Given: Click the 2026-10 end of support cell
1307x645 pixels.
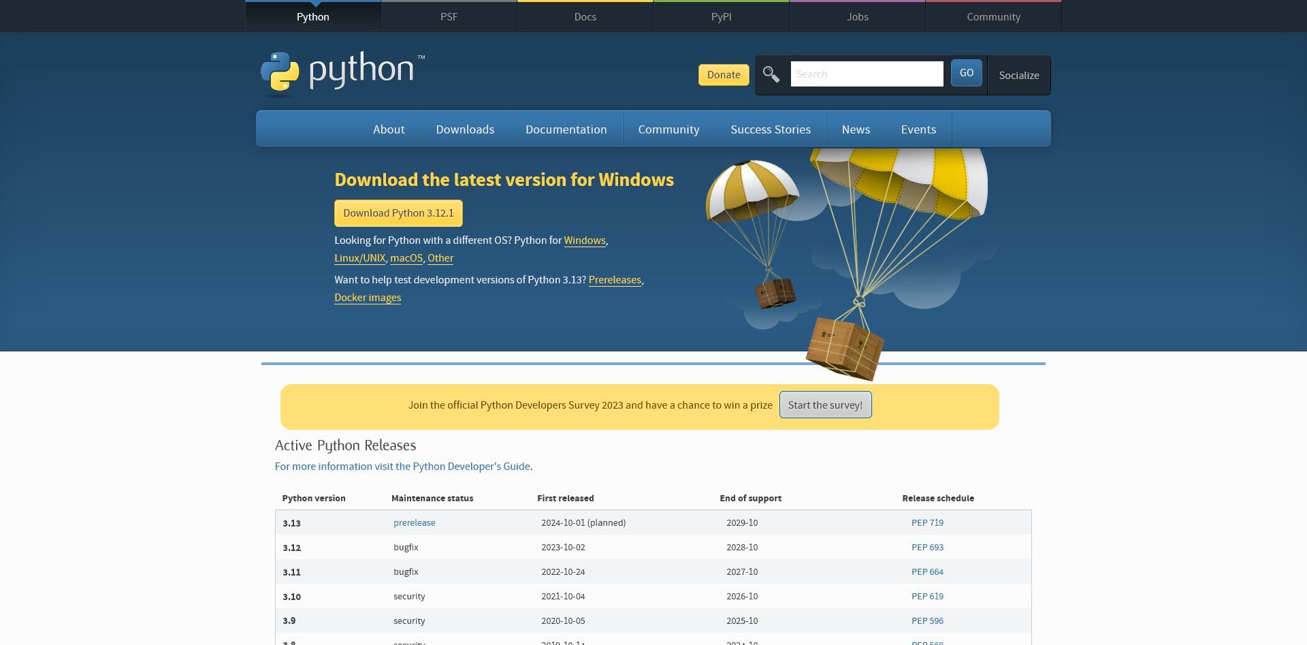Looking at the screenshot, I should (742, 597).
